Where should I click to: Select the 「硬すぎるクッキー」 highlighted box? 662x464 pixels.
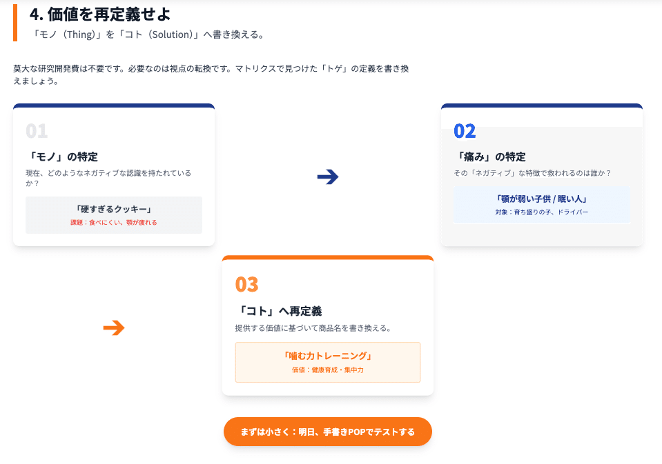click(113, 214)
